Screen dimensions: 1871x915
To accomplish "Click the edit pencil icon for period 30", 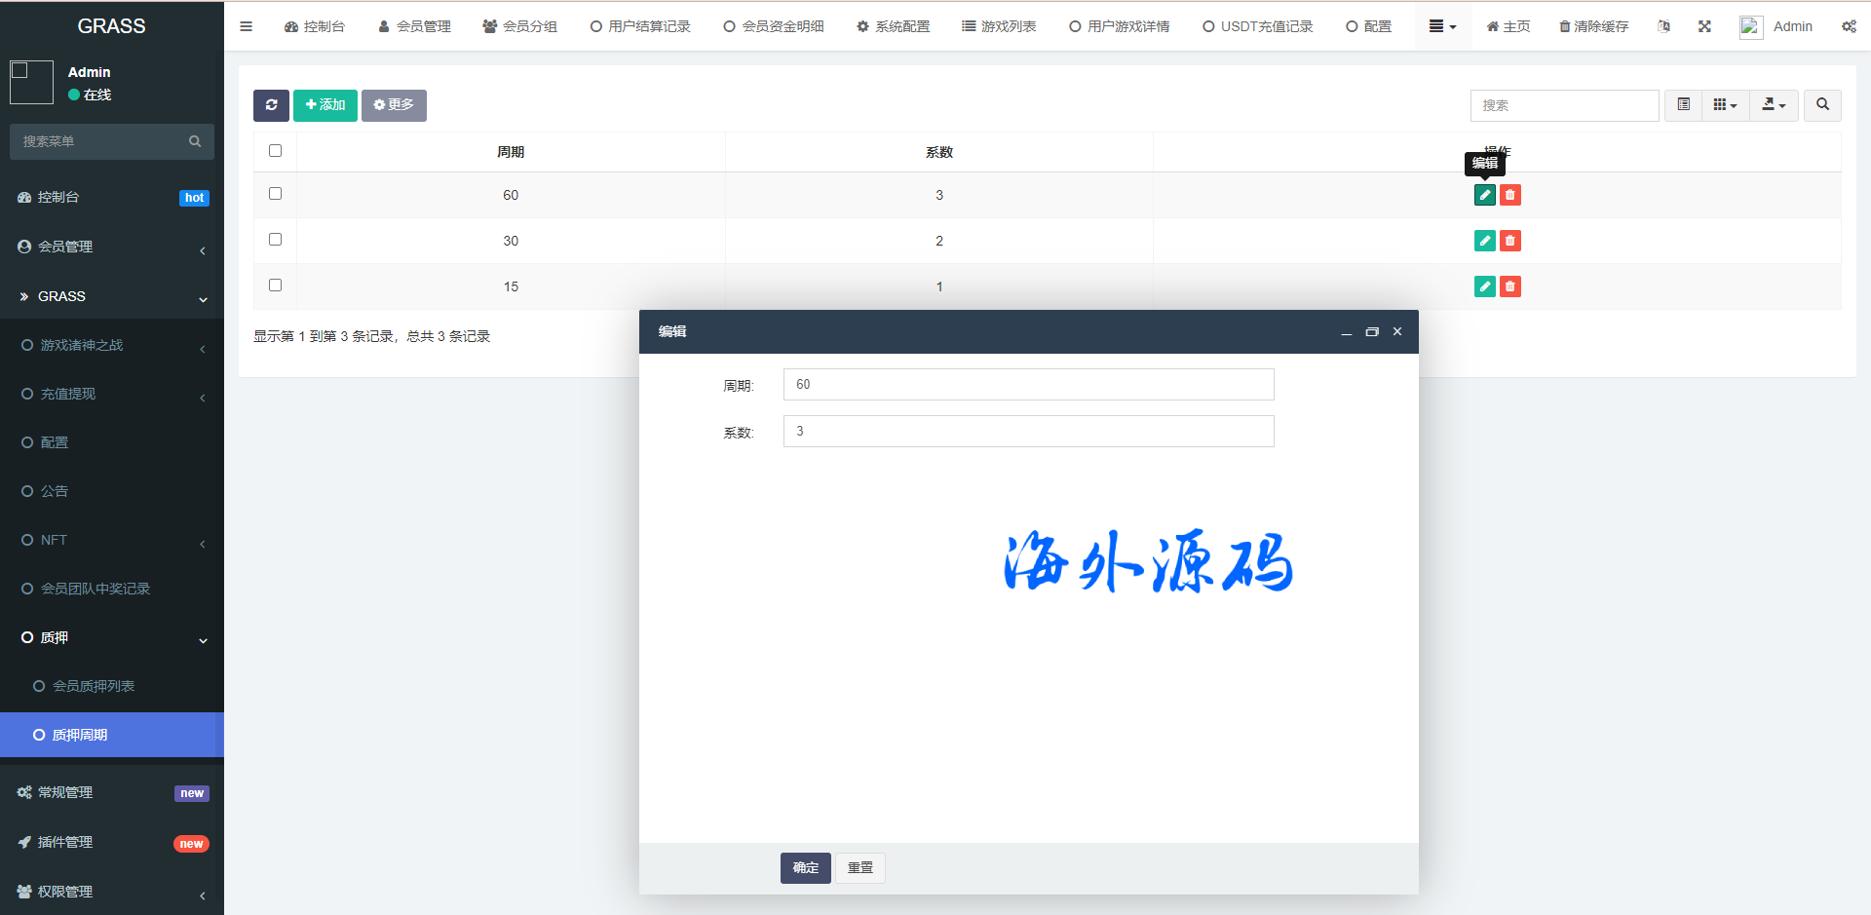I will [x=1484, y=241].
